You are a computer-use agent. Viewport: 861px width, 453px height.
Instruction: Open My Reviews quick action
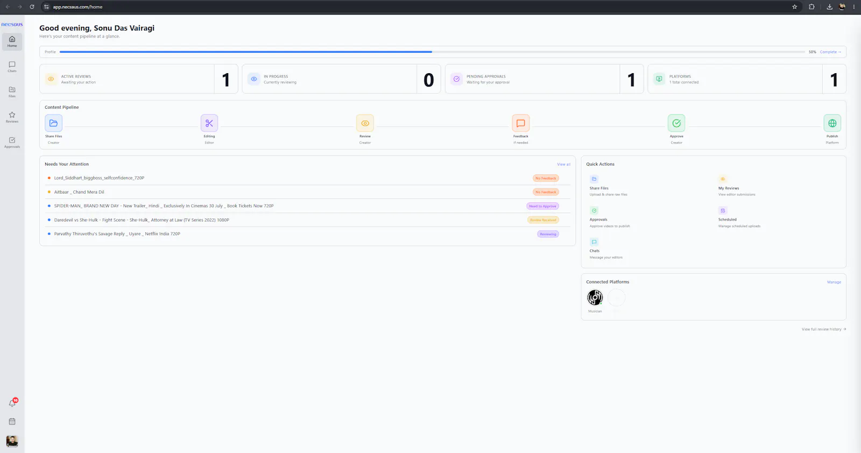[737, 186]
